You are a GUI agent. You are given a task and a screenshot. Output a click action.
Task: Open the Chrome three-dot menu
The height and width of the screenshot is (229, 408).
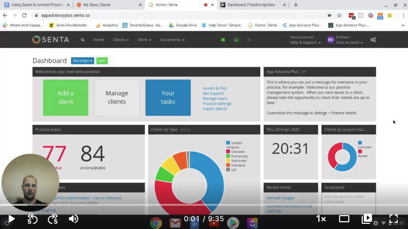click(403, 15)
